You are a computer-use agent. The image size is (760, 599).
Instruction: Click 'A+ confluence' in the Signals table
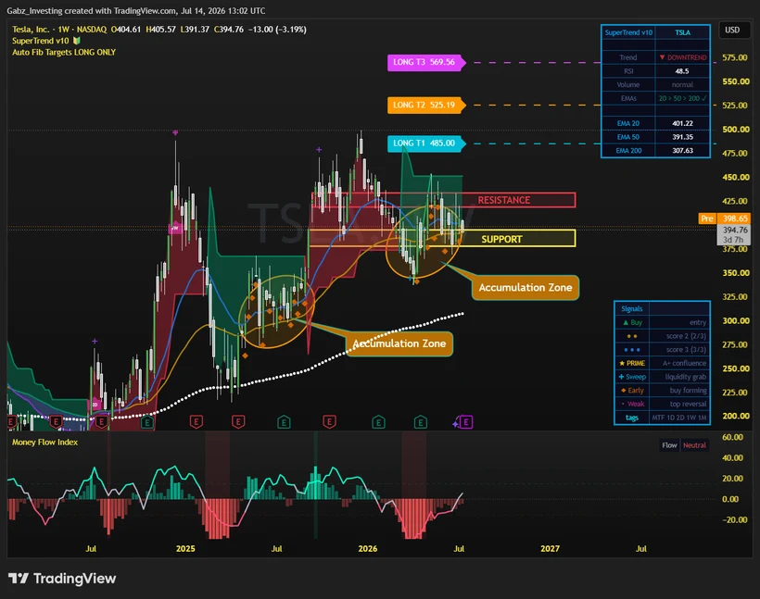pos(684,363)
